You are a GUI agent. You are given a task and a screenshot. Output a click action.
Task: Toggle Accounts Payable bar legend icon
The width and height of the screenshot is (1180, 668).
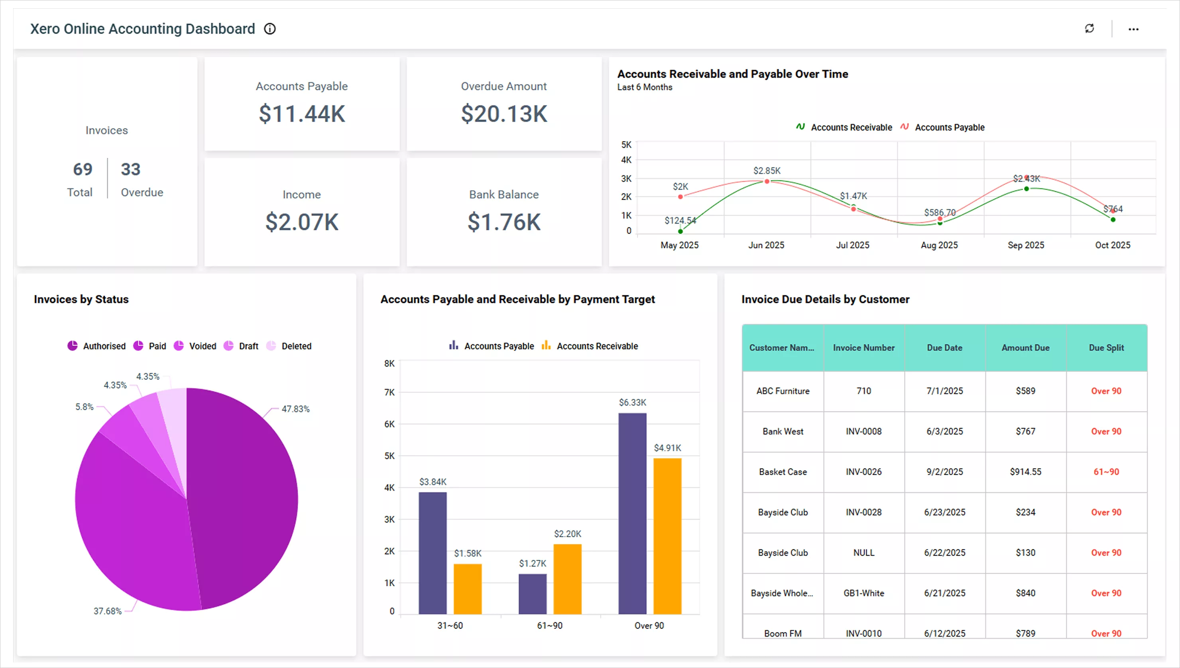coord(453,346)
